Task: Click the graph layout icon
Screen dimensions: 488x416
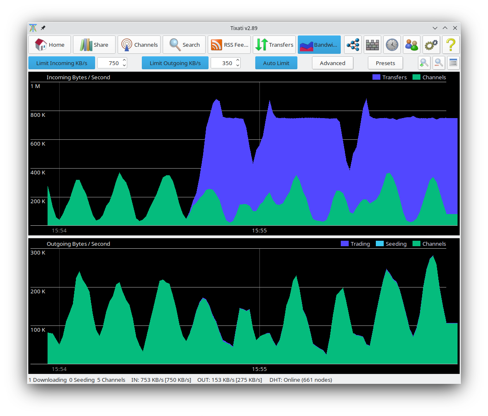Action: tap(453, 63)
